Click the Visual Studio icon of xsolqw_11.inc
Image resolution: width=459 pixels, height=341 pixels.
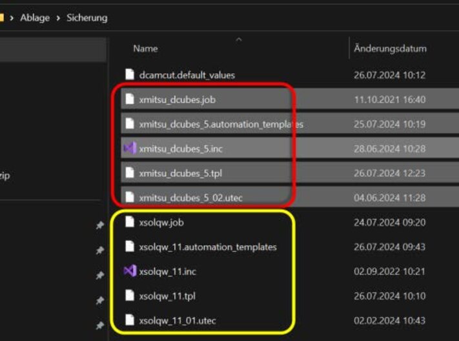pos(130,271)
